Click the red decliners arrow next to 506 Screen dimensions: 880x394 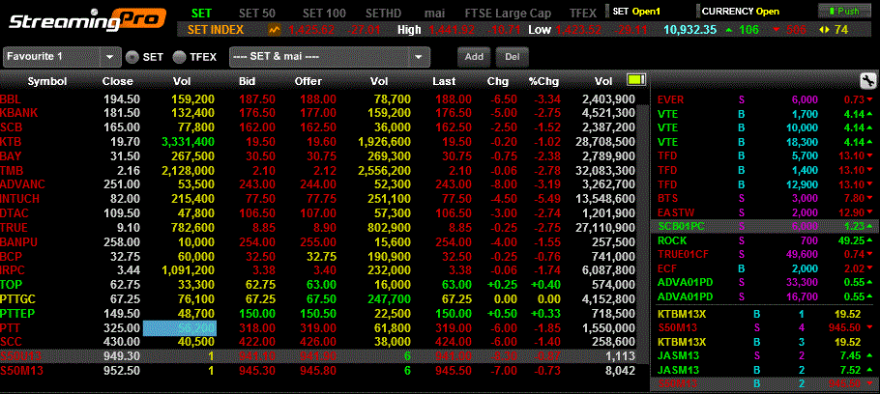[777, 30]
